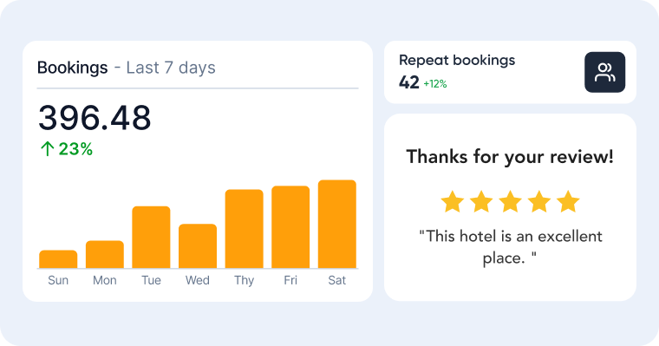Click the Thursday bookings bar
Viewport: 659px width, 346px height.
pos(245,229)
